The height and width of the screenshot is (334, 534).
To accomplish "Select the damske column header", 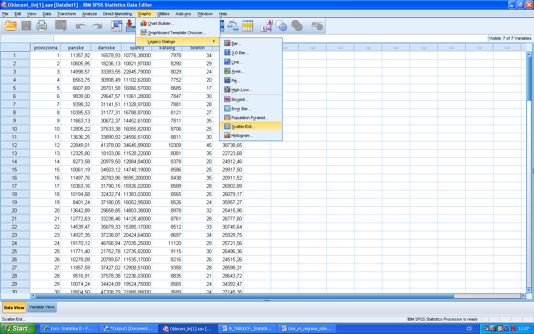I will (106, 48).
